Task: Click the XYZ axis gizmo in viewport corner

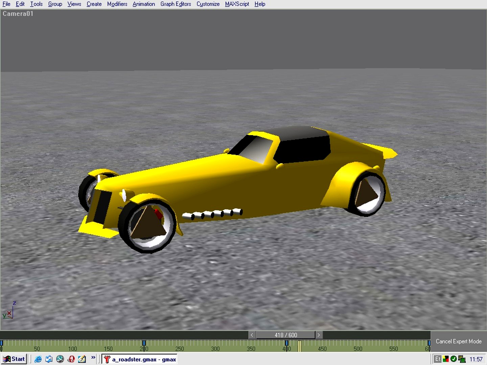Action: pyautogui.click(x=9, y=310)
